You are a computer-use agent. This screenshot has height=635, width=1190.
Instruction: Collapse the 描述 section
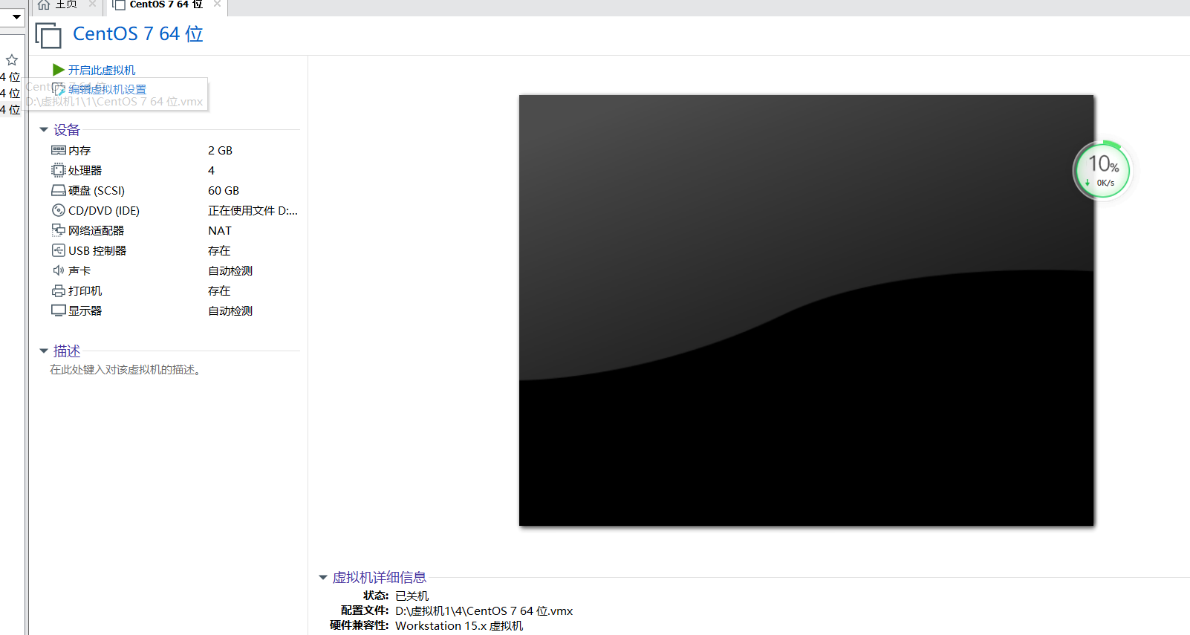coord(44,351)
